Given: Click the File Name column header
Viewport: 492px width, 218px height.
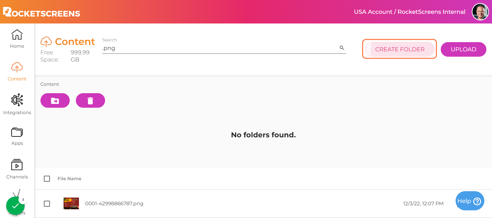Looking at the screenshot, I should 69,179.
